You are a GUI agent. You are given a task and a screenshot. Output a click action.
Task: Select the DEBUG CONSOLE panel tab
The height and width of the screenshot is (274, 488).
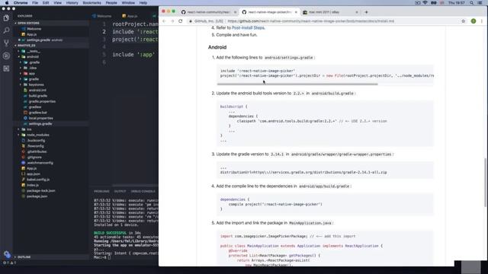point(143,191)
